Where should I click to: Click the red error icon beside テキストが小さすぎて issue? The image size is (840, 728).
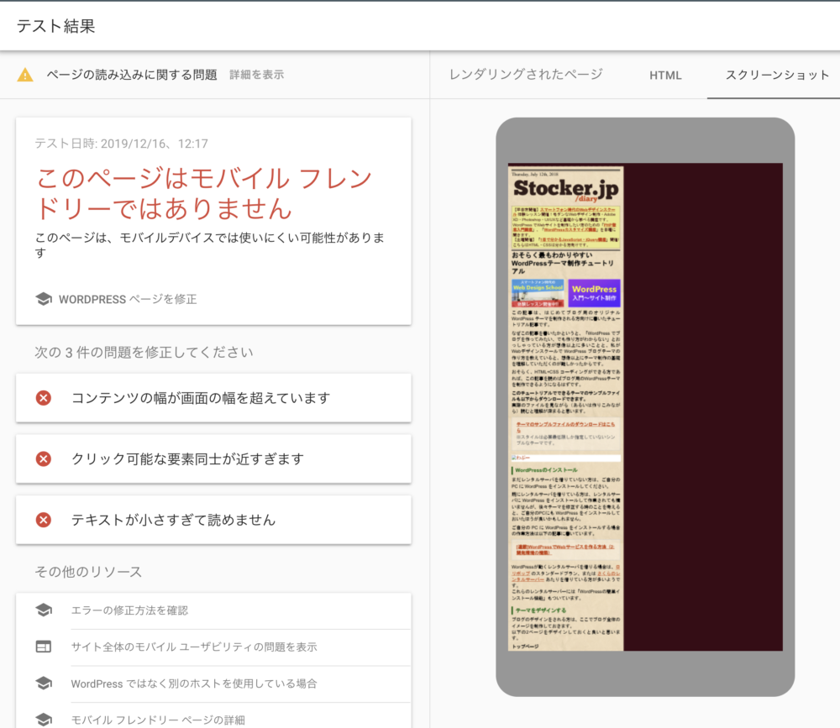(x=43, y=520)
